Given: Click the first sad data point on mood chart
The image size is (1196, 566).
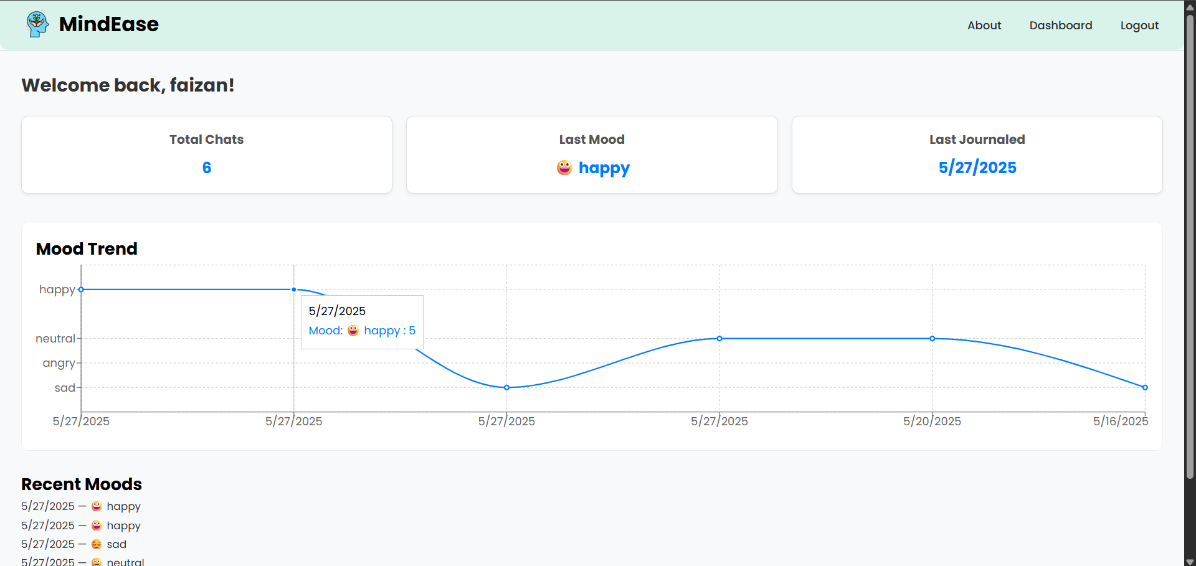Looking at the screenshot, I should click(506, 387).
